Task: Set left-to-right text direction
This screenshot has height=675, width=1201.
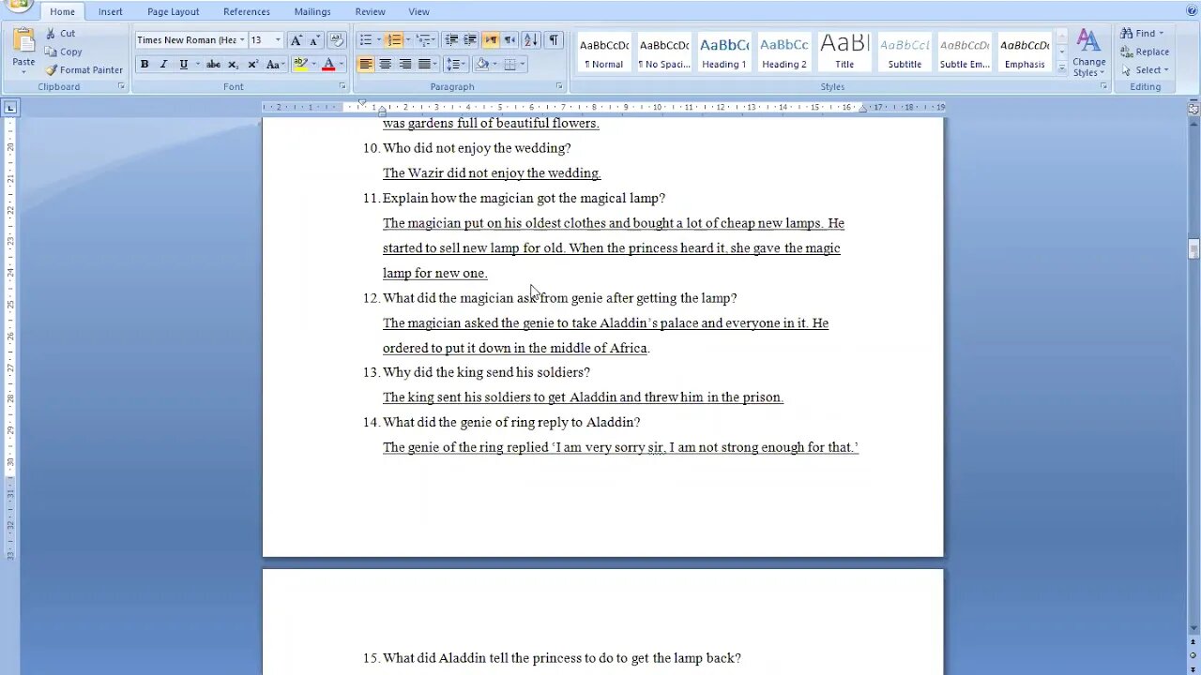Action: 490,39
